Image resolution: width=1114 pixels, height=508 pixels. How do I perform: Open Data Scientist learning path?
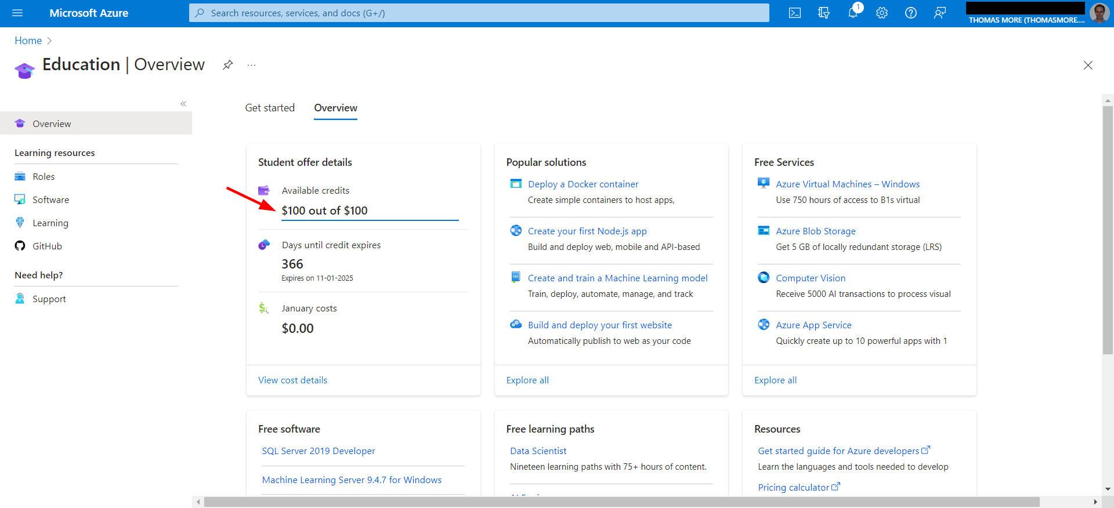[x=538, y=451]
